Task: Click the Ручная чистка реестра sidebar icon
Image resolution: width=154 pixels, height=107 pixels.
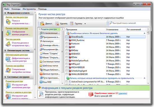Action: pos(8,33)
